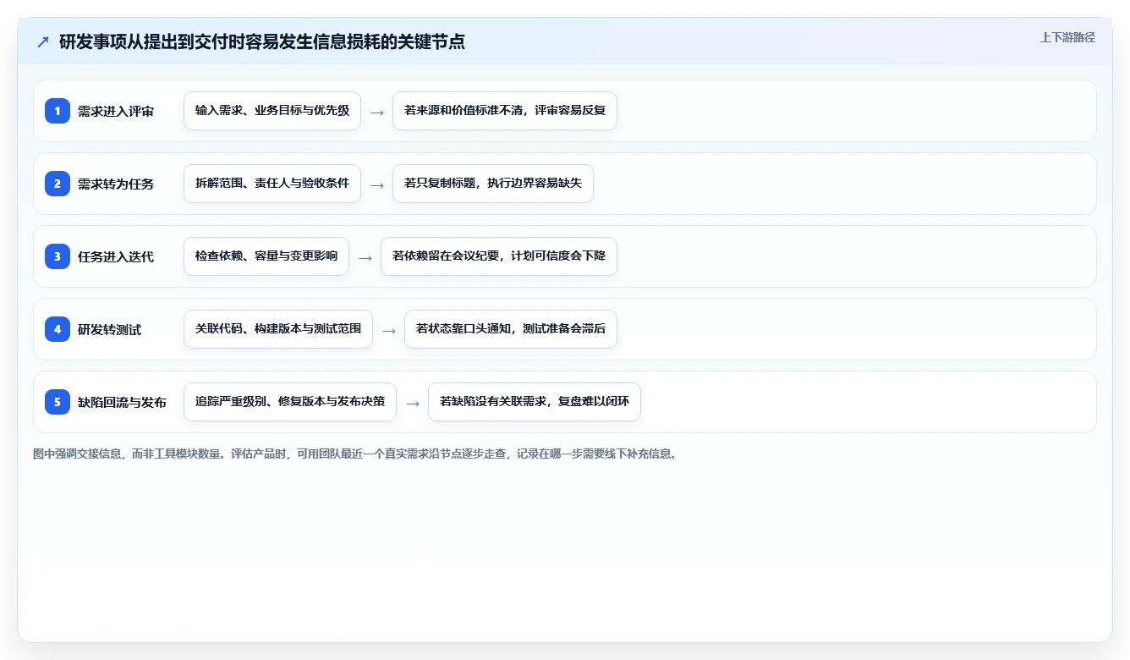Click the 缺陷回流与发布 step label
Image resolution: width=1130 pixels, height=660 pixels.
tap(122, 402)
